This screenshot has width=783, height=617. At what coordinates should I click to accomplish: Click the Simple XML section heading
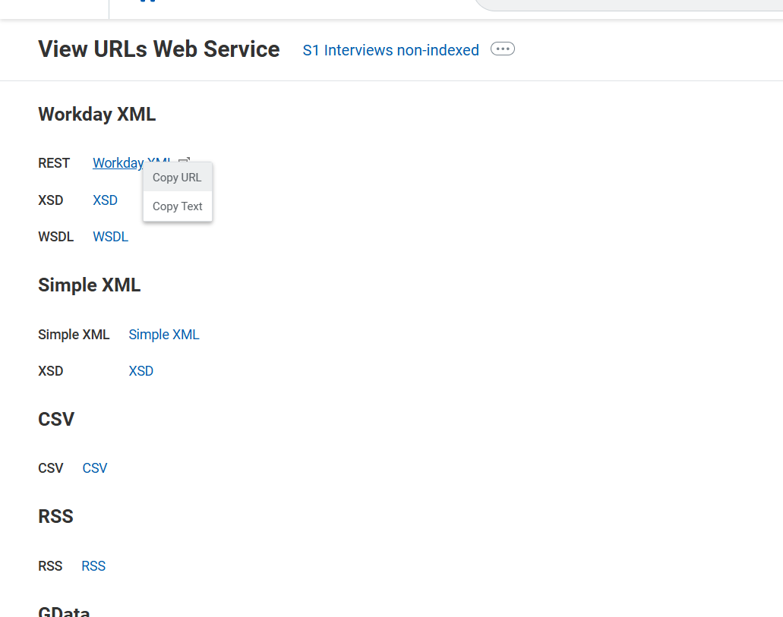pyautogui.click(x=89, y=285)
